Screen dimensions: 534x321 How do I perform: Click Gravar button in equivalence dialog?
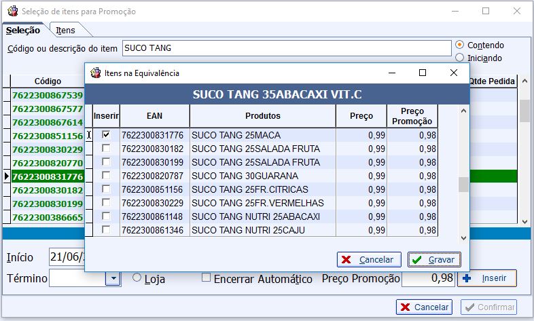434,260
